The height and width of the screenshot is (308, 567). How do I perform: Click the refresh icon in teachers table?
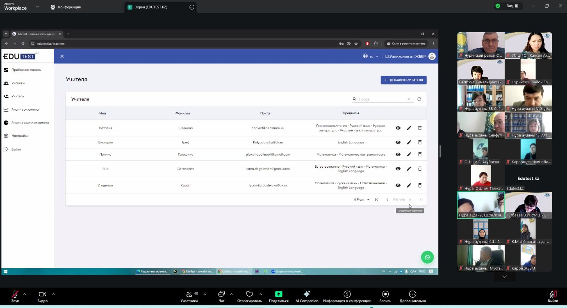(x=419, y=99)
